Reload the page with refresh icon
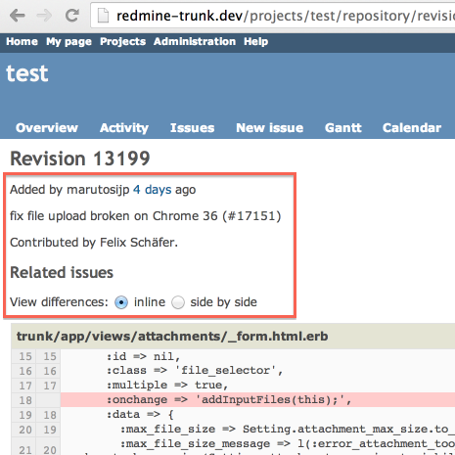 tap(72, 16)
